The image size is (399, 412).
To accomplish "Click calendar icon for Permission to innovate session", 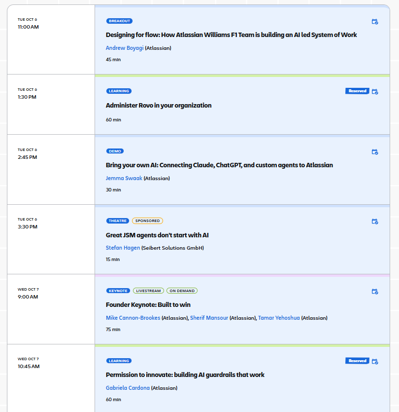I will tap(375, 361).
